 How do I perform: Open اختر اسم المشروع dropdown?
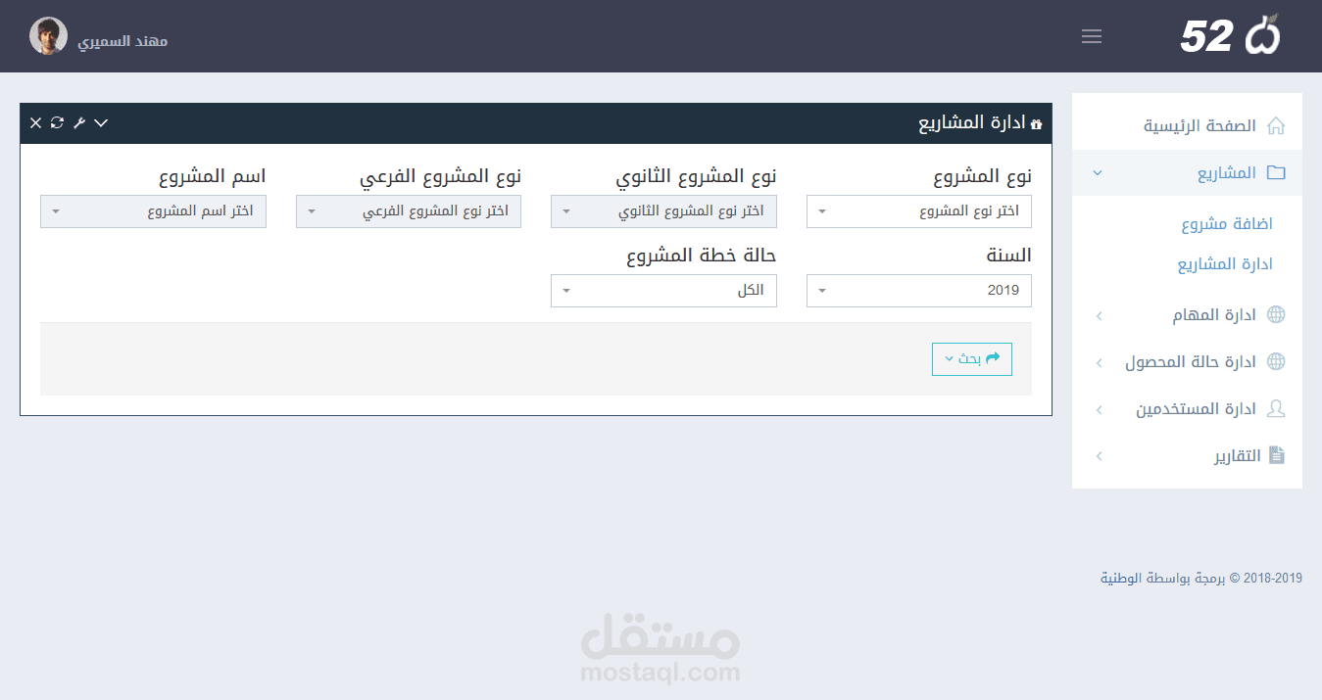(153, 211)
